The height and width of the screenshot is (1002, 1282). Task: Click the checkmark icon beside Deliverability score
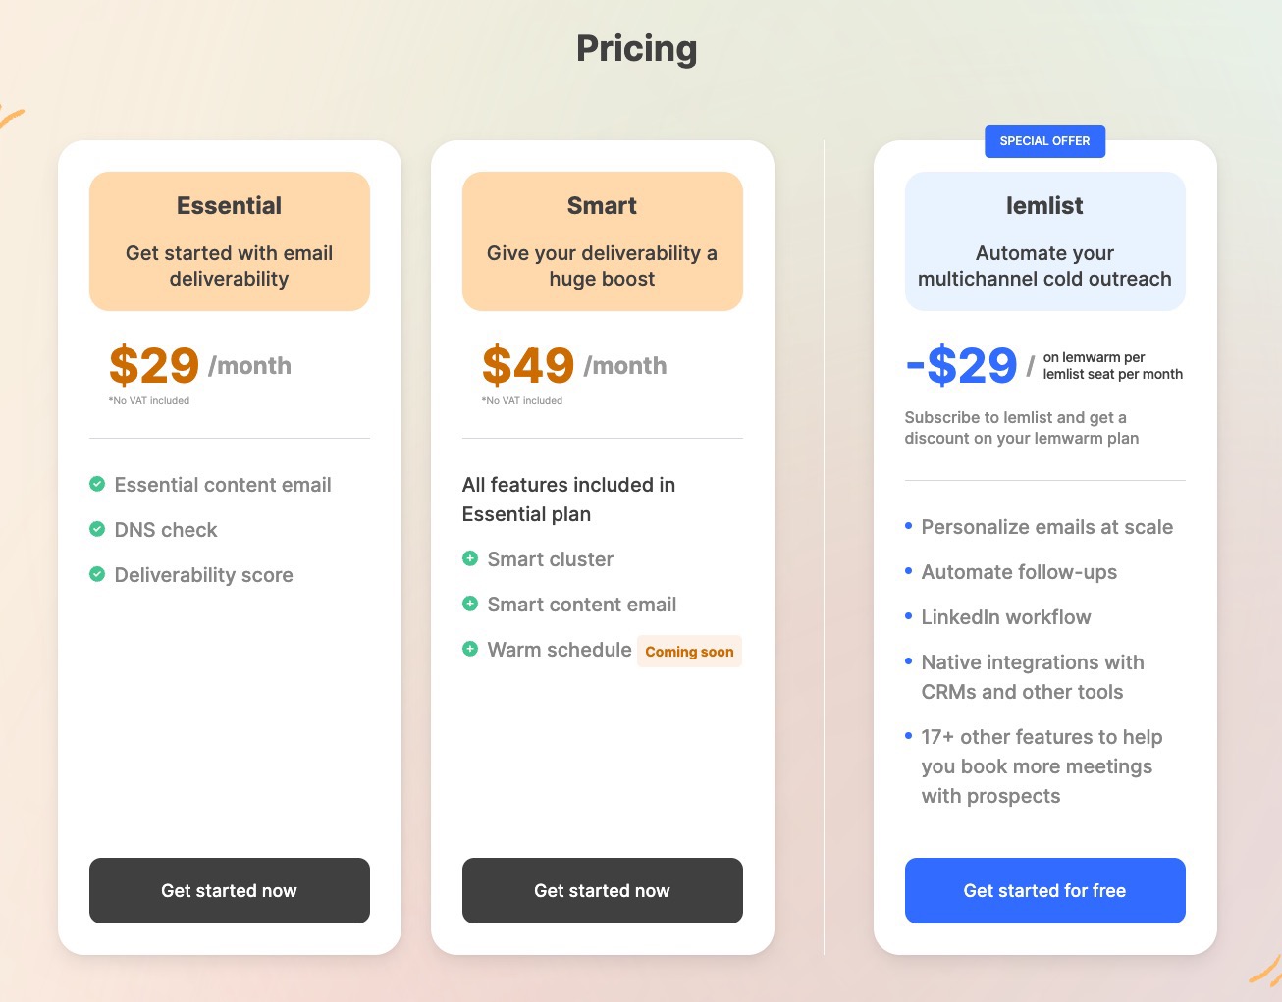pos(97,574)
